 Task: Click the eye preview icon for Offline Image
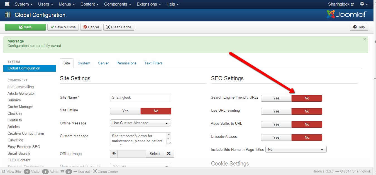click(x=114, y=154)
